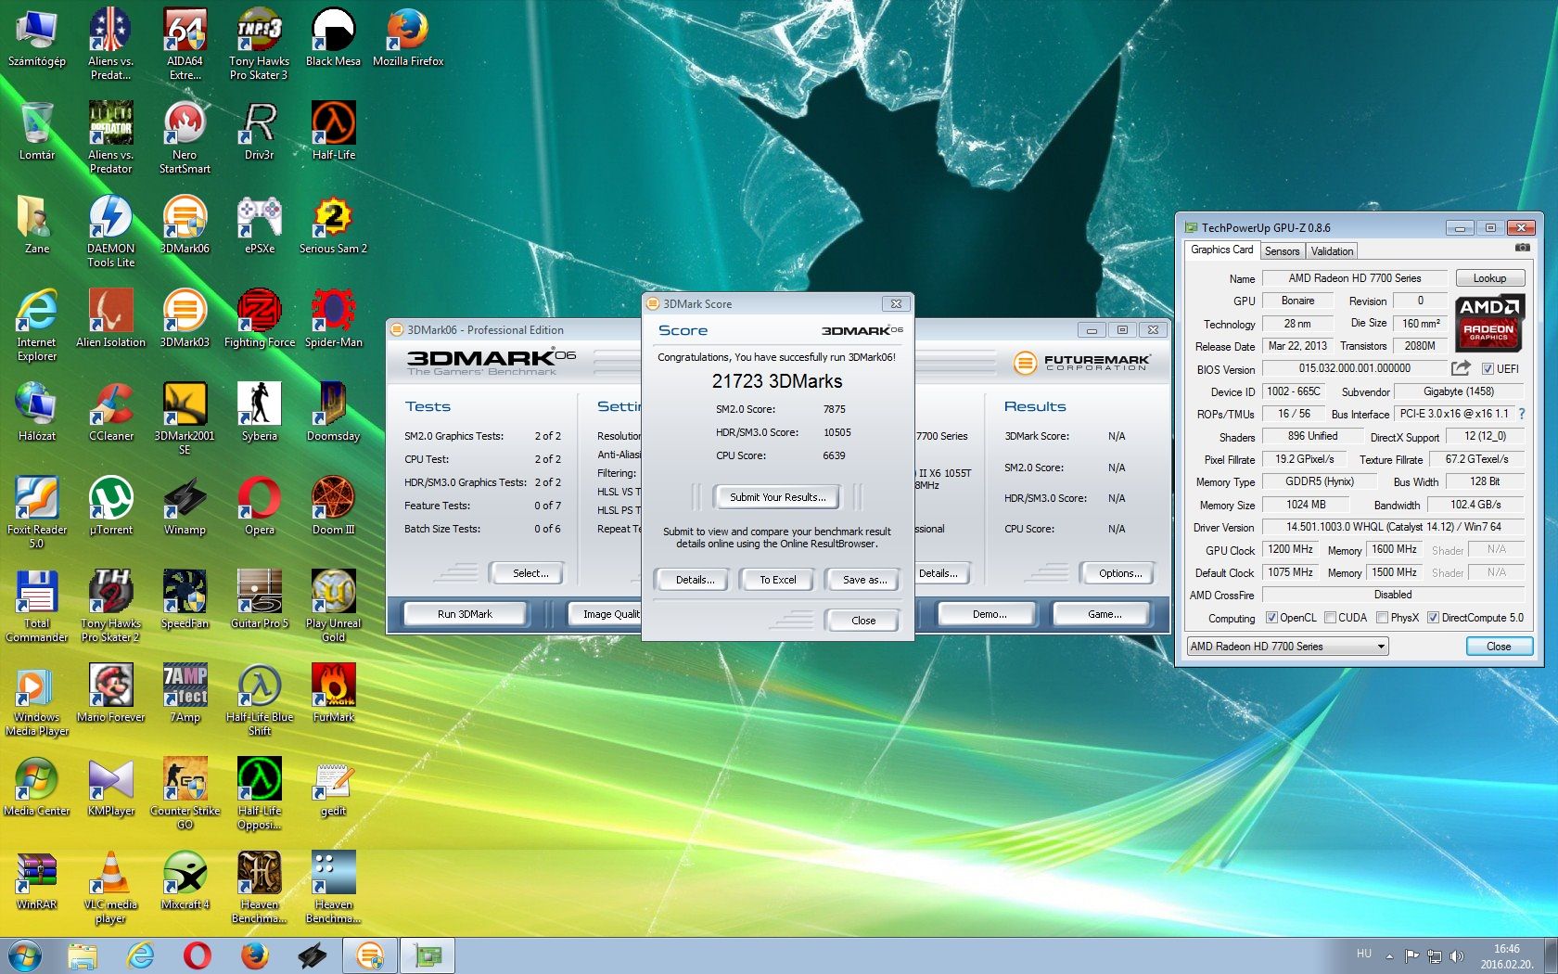This screenshot has width=1558, height=974.
Task: Click the Run 3DMark button
Action: (465, 614)
